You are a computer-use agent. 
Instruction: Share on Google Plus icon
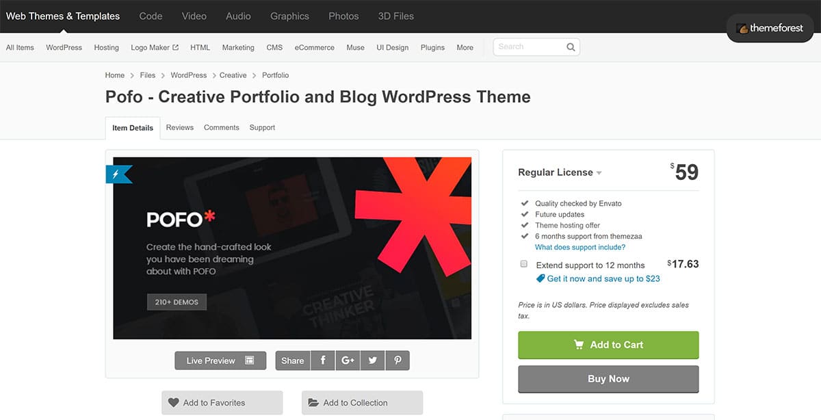(x=348, y=360)
